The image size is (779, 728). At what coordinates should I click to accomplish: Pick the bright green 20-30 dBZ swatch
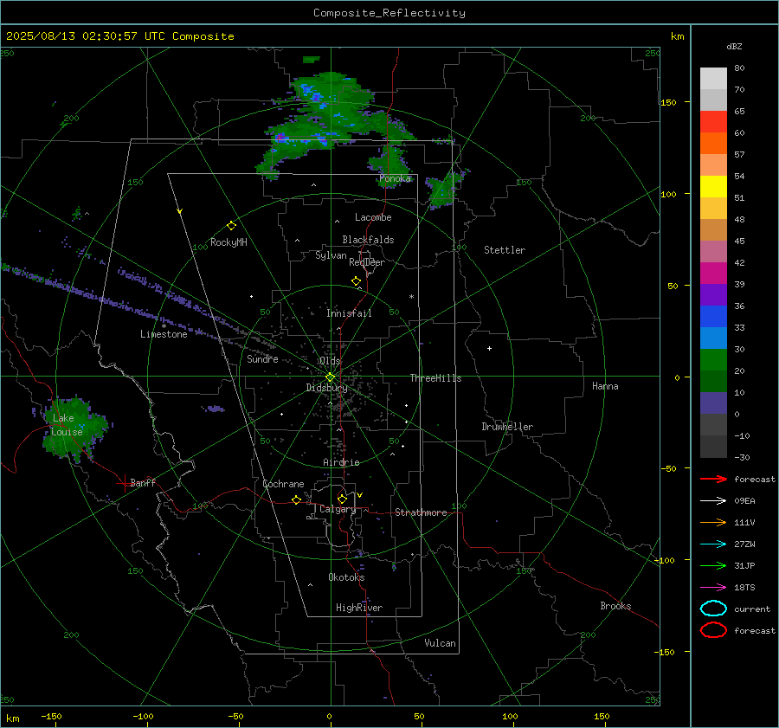pos(713,360)
